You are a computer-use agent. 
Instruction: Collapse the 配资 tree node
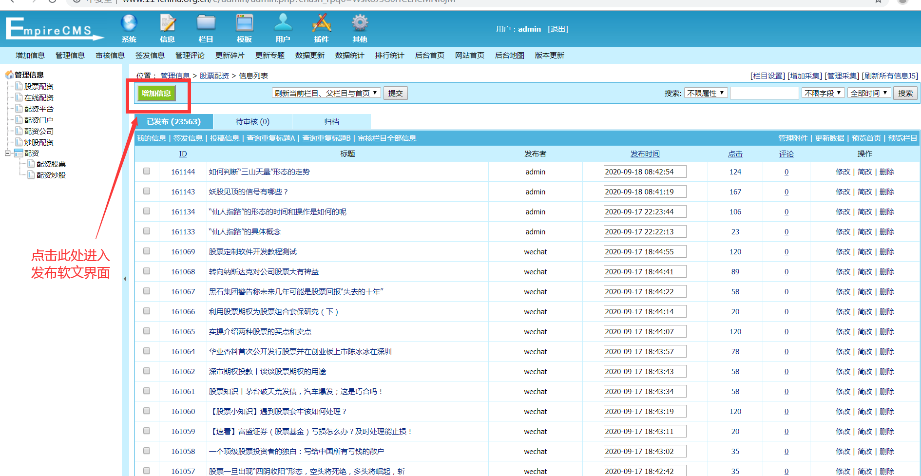point(7,153)
